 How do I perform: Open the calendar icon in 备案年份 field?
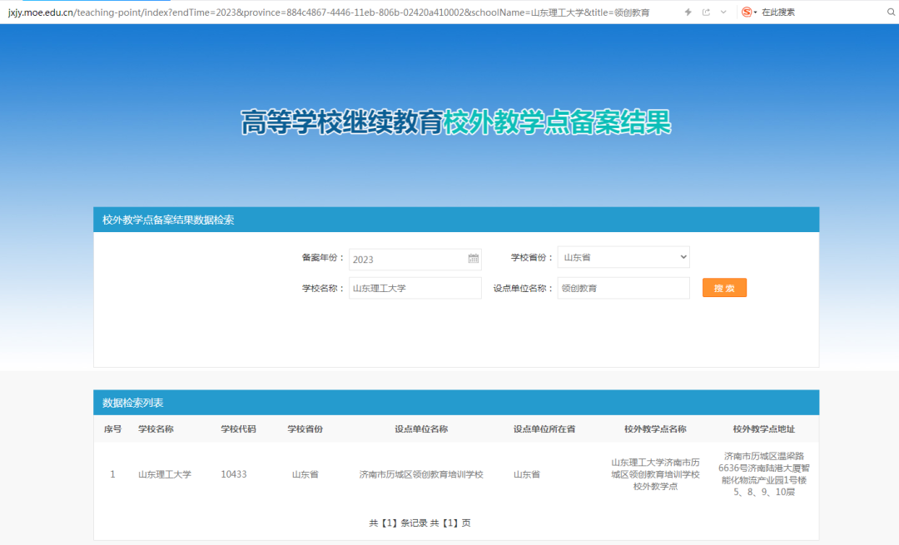(473, 259)
